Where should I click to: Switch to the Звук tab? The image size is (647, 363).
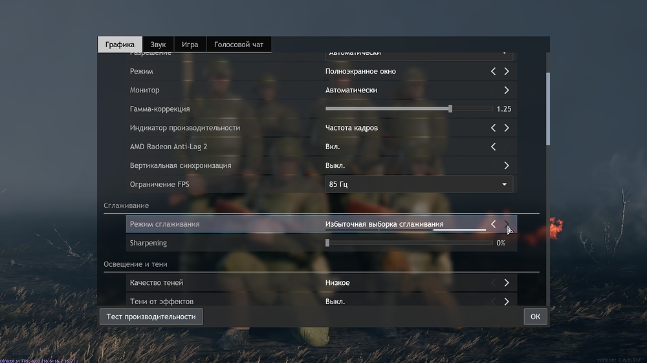click(158, 45)
